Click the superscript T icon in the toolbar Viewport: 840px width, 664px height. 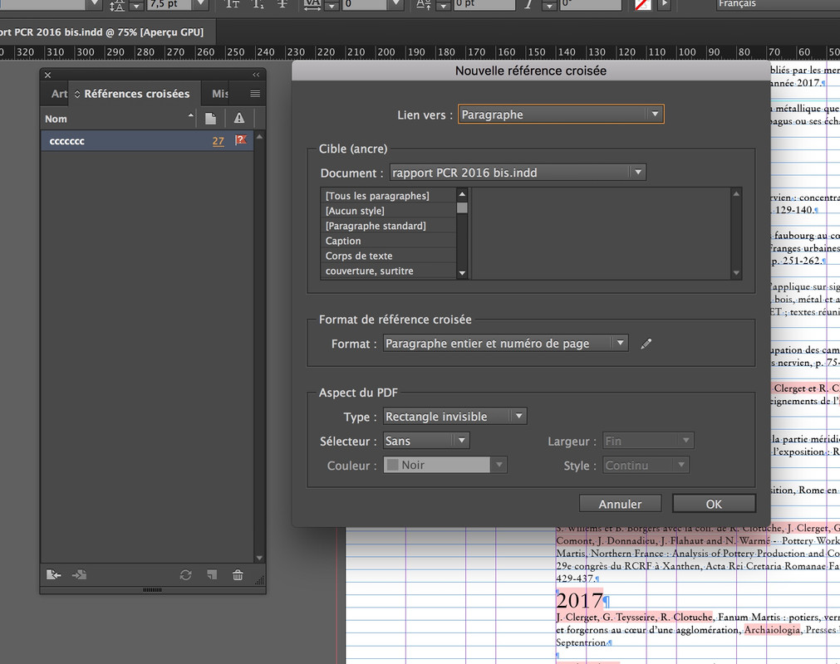tap(258, 4)
